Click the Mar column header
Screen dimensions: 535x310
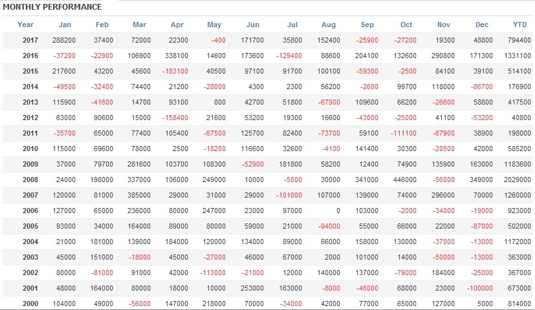click(139, 25)
